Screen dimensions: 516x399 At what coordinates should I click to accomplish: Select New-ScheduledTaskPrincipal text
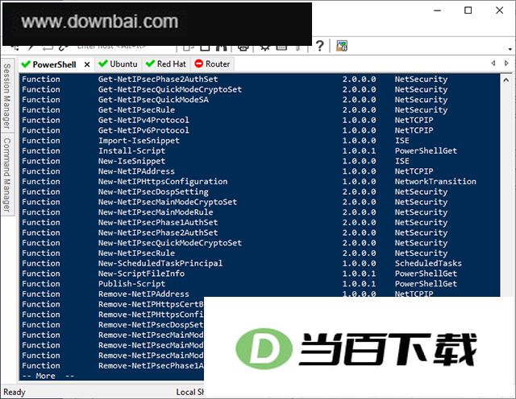tap(160, 263)
